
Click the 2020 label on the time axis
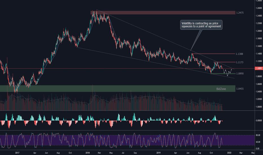(x=229, y=153)
